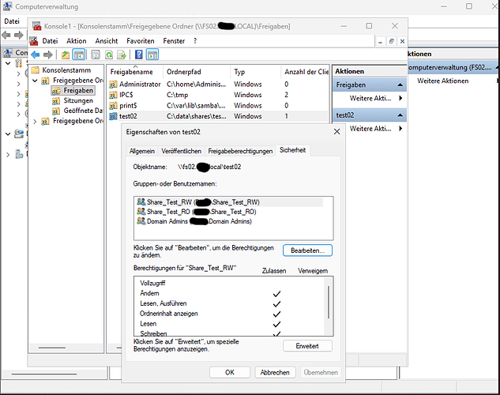Click the Bearbeiten... button

click(307, 250)
